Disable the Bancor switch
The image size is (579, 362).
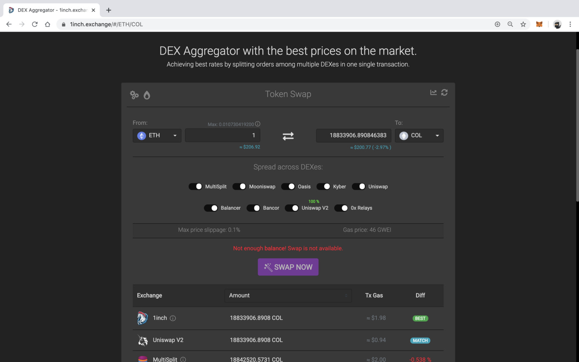pos(253,208)
